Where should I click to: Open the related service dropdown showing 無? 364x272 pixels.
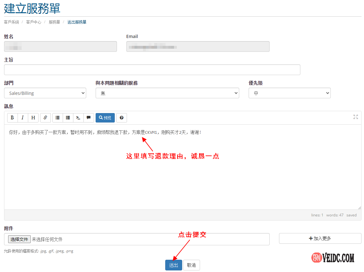click(x=167, y=93)
